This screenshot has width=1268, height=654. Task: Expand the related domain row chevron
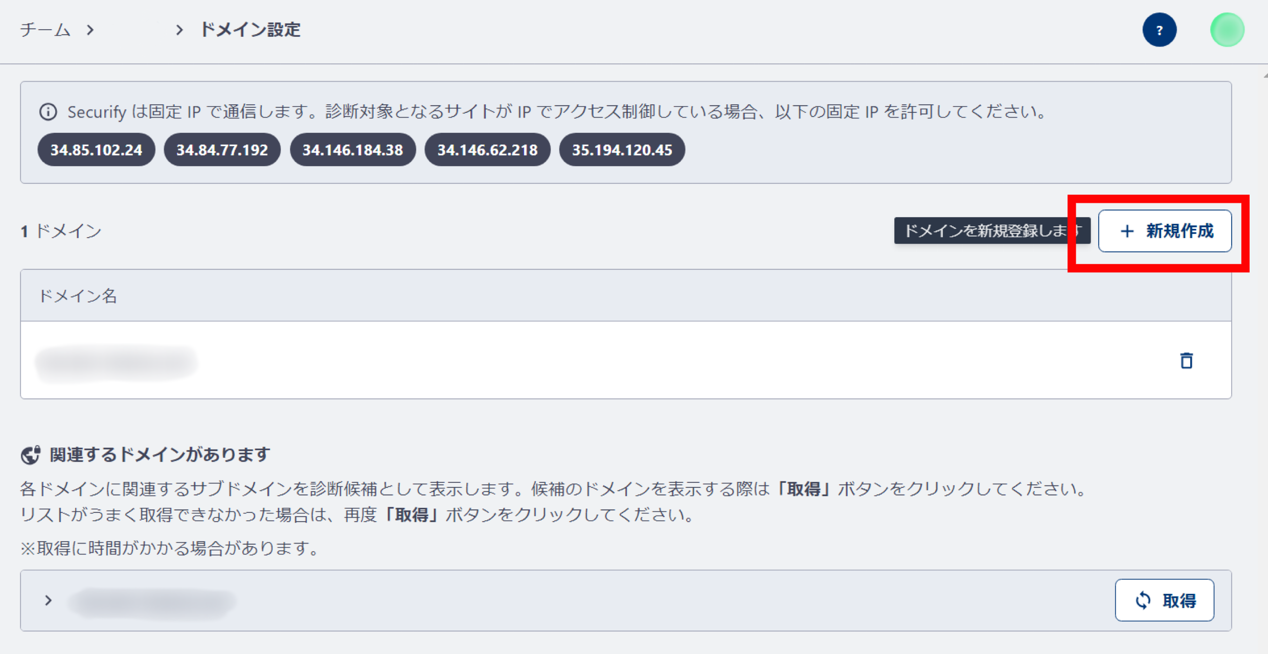48,600
